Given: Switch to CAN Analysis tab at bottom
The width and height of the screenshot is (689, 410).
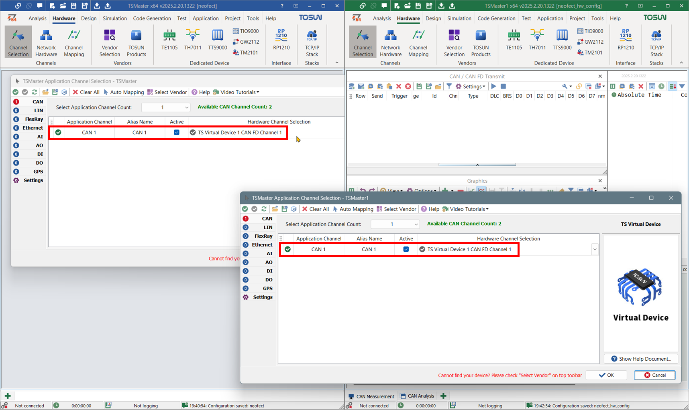Looking at the screenshot, I should coord(418,396).
